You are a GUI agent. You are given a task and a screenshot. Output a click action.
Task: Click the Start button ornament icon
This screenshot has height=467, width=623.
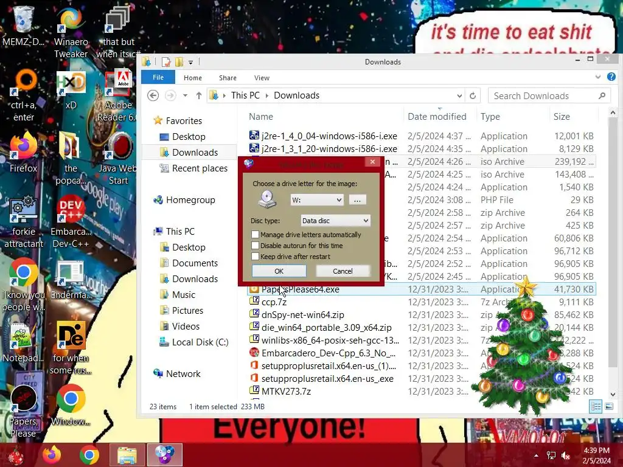tap(15, 455)
